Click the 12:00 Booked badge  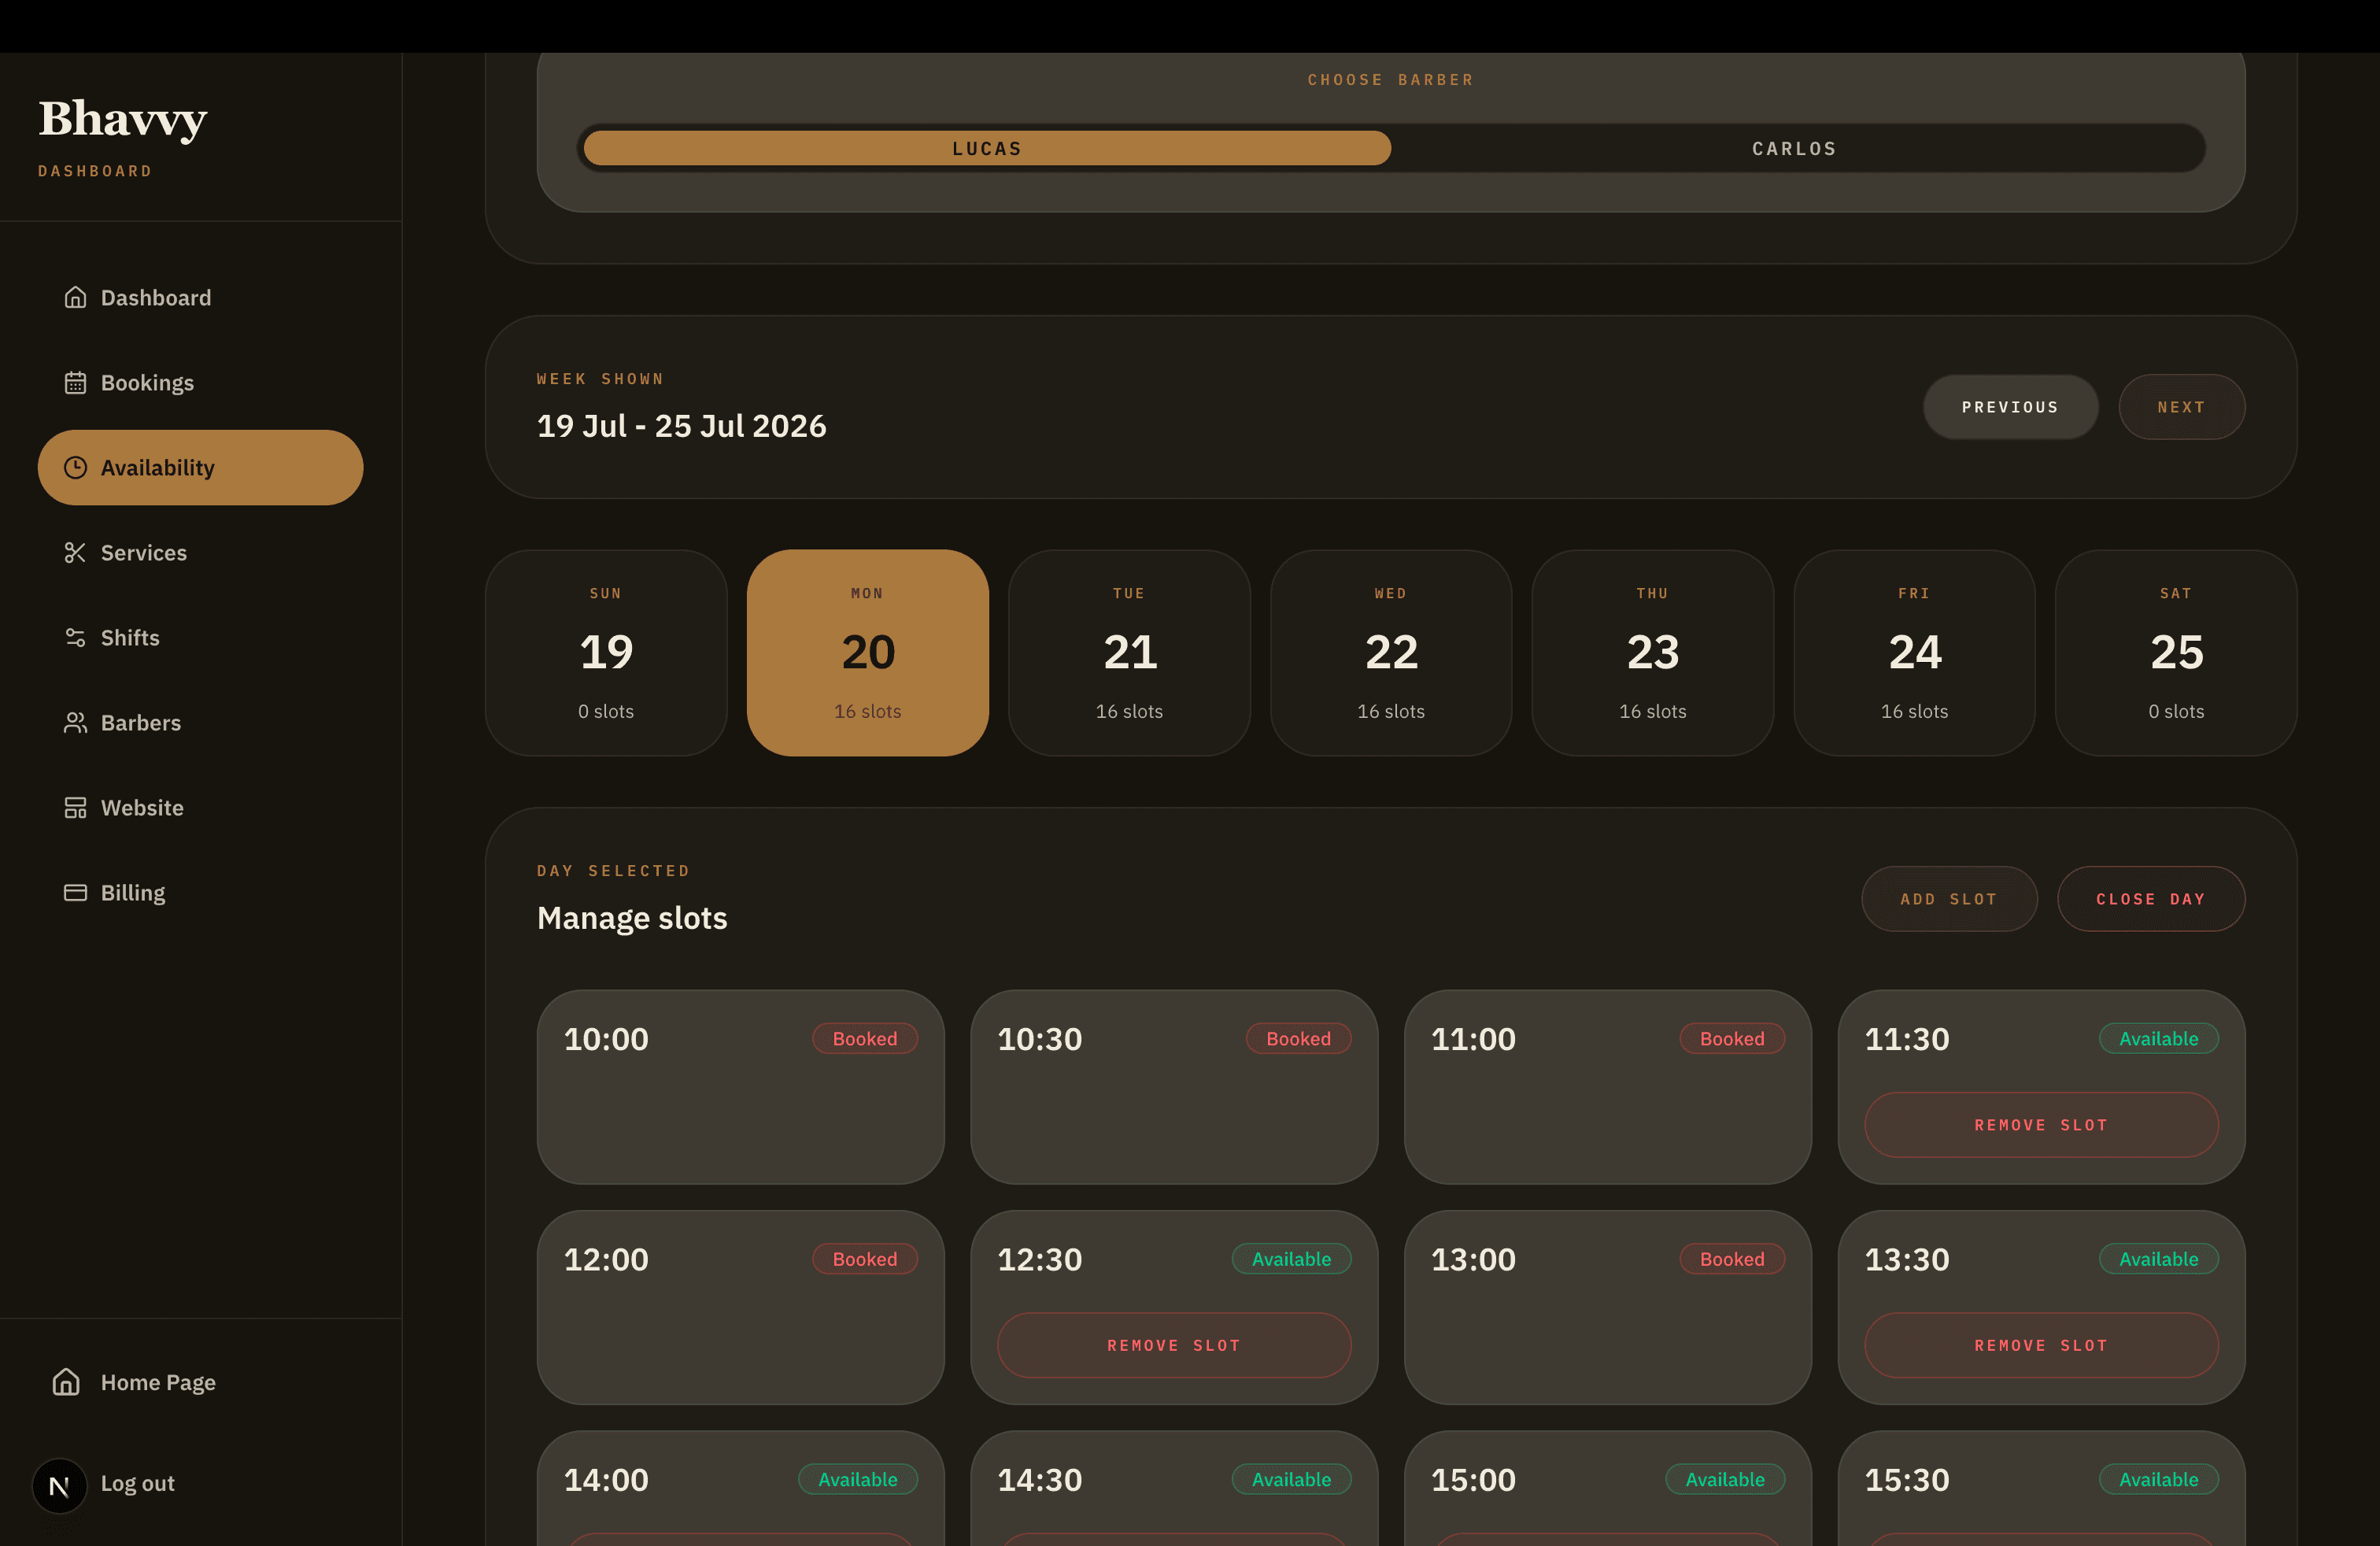(865, 1259)
